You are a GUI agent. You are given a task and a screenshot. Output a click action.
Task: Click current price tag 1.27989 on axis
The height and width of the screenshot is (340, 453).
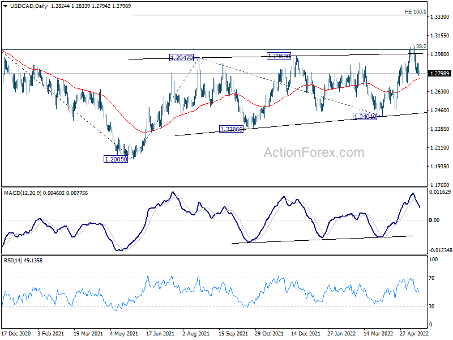(440, 74)
